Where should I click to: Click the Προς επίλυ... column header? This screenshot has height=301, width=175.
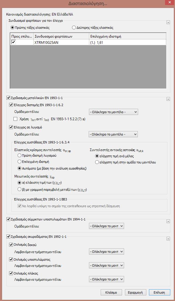(x=22, y=36)
